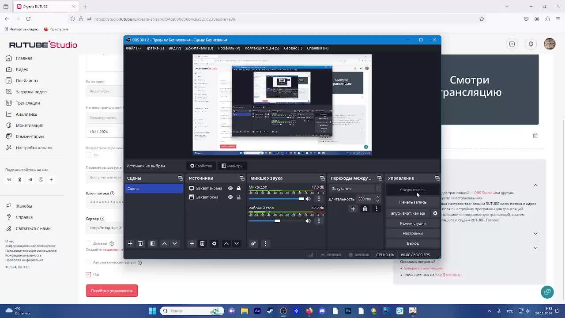Image resolution: width=565 pixels, height=318 pixels.
Task: Undock the Переходы между panel with float icon
Action: click(x=380, y=178)
